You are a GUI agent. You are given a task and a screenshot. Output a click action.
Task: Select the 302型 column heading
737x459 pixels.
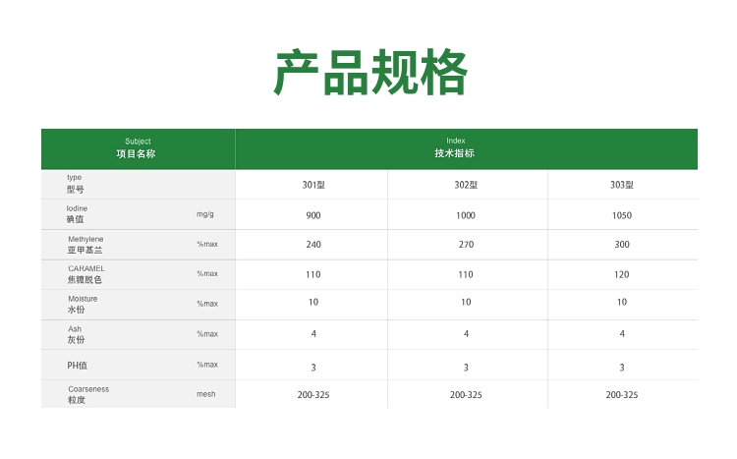coord(466,185)
